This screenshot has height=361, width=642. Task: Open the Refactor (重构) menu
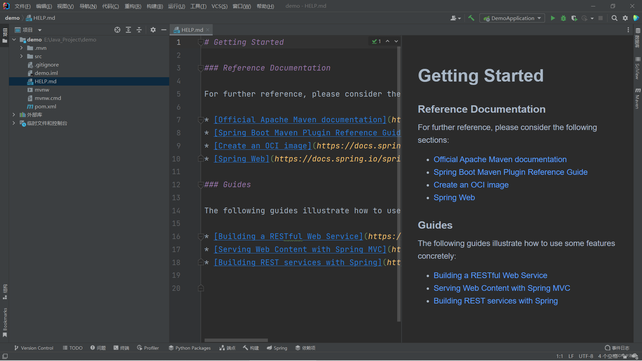(133, 6)
